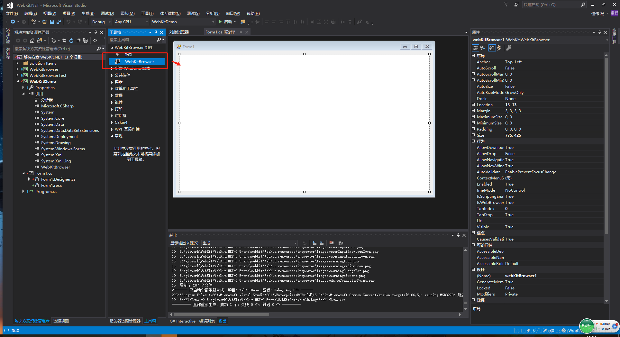Select Program.cs in Solution Explorer
The image size is (620, 337).
click(x=46, y=192)
